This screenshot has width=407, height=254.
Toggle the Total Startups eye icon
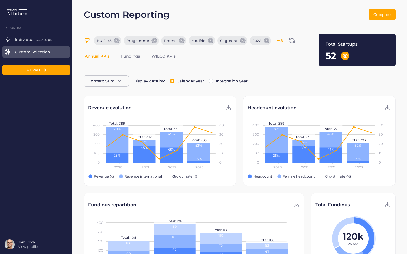tap(345, 56)
